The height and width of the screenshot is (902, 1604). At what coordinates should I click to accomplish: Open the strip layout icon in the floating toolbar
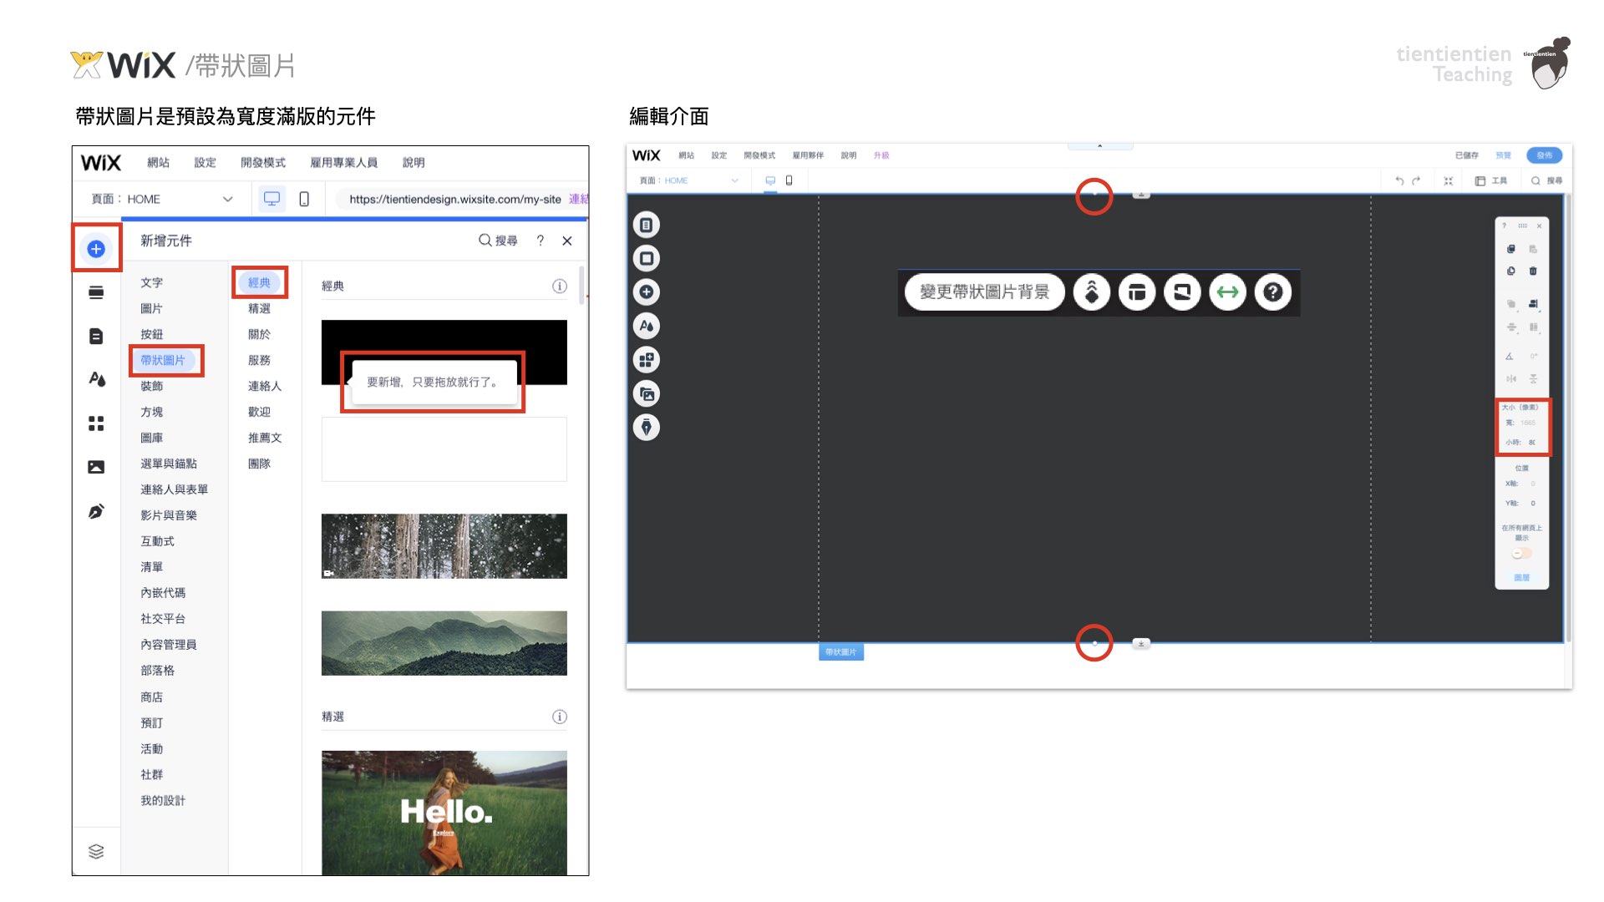1137,292
